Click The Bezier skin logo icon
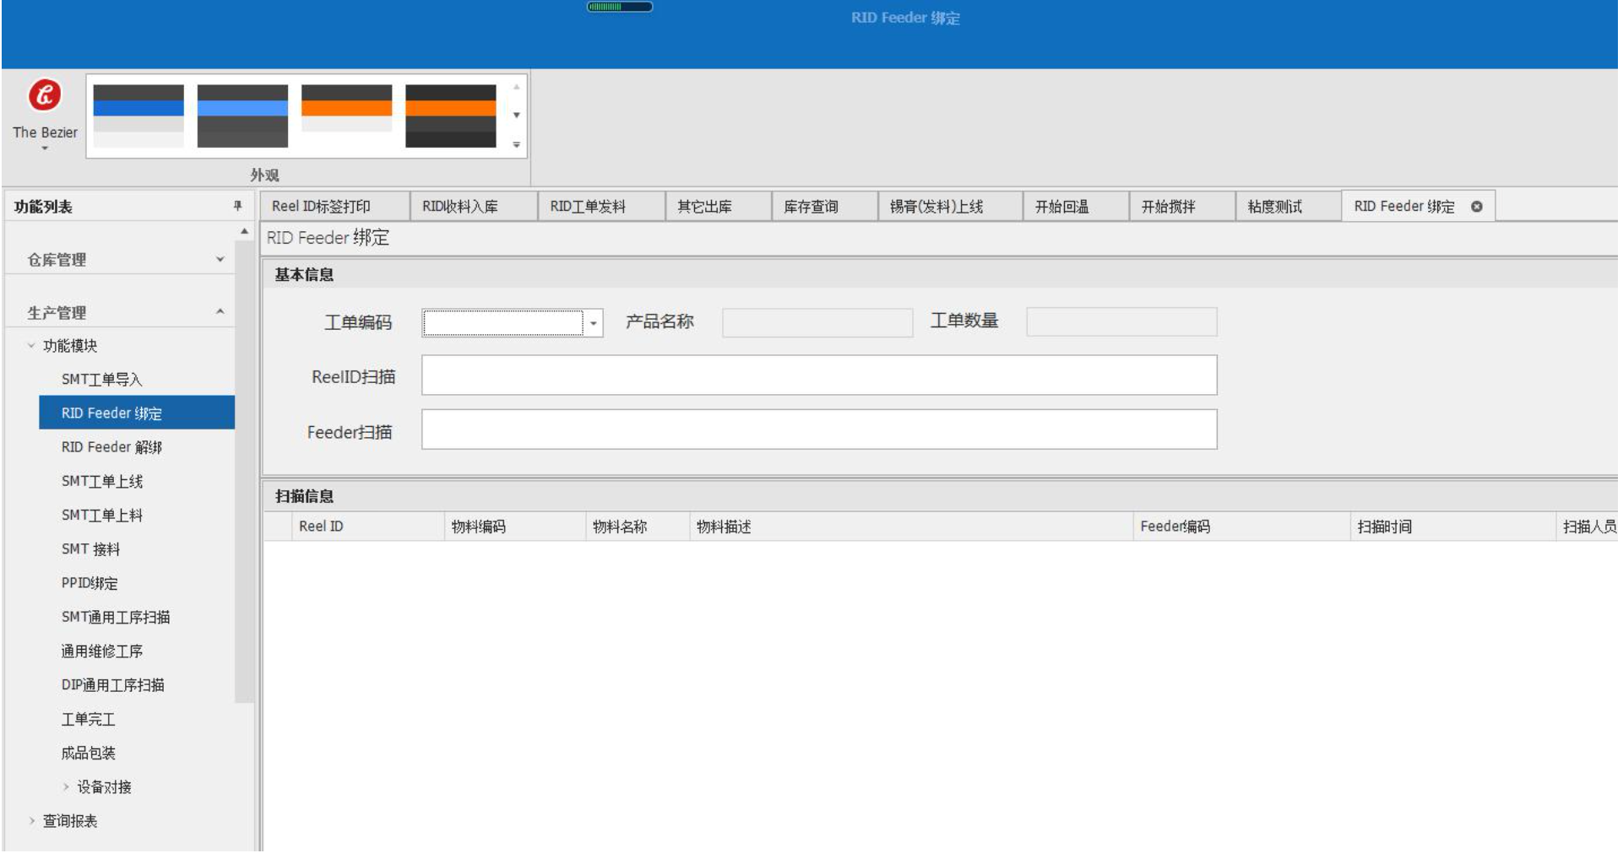1623x864 pixels. click(45, 95)
